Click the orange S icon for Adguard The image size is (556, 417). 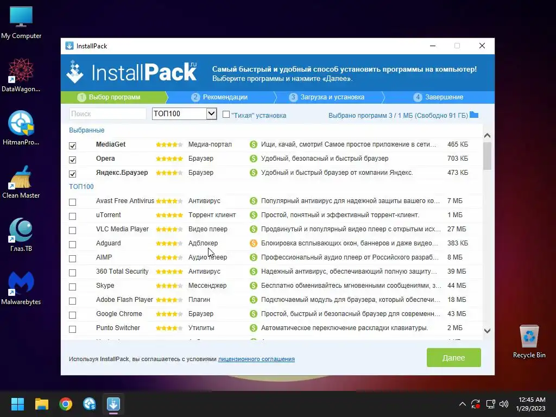[253, 243]
